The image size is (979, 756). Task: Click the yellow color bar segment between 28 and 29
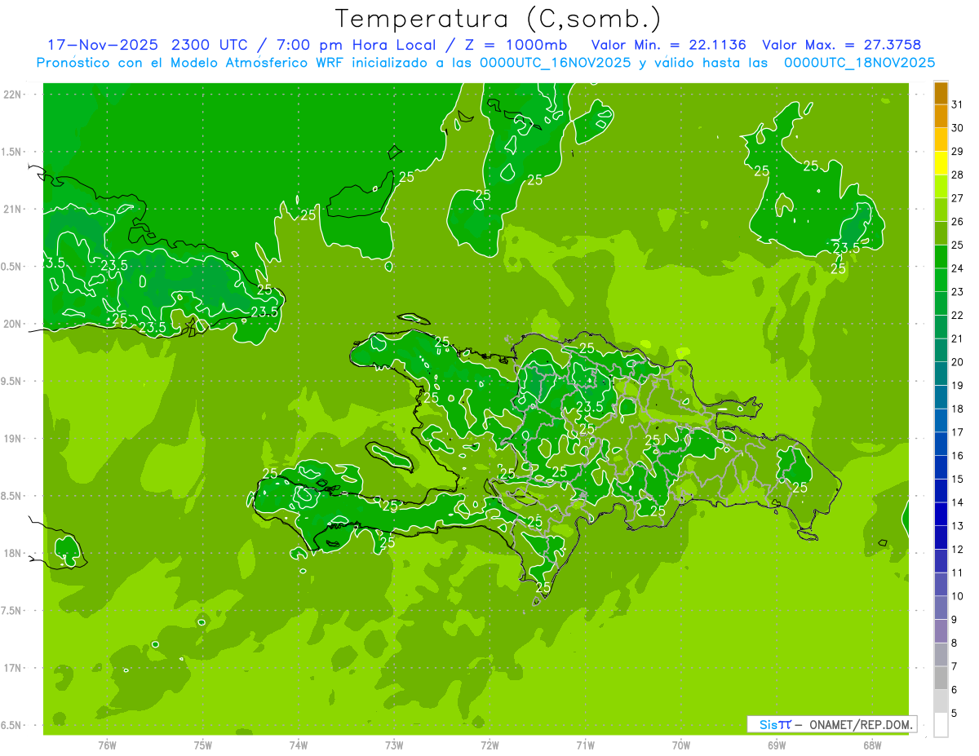point(941,164)
